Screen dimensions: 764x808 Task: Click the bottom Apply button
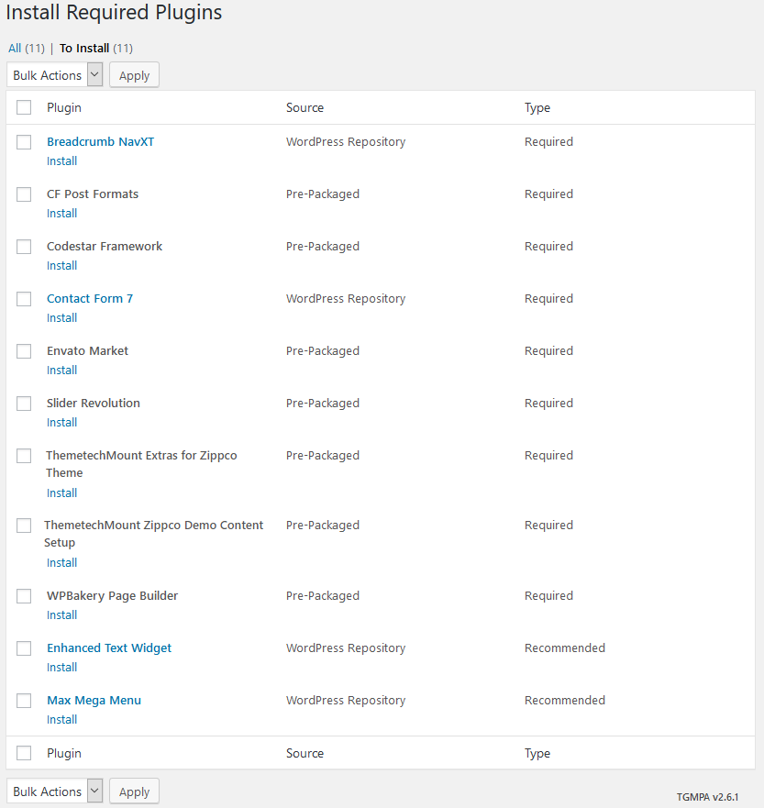(134, 791)
